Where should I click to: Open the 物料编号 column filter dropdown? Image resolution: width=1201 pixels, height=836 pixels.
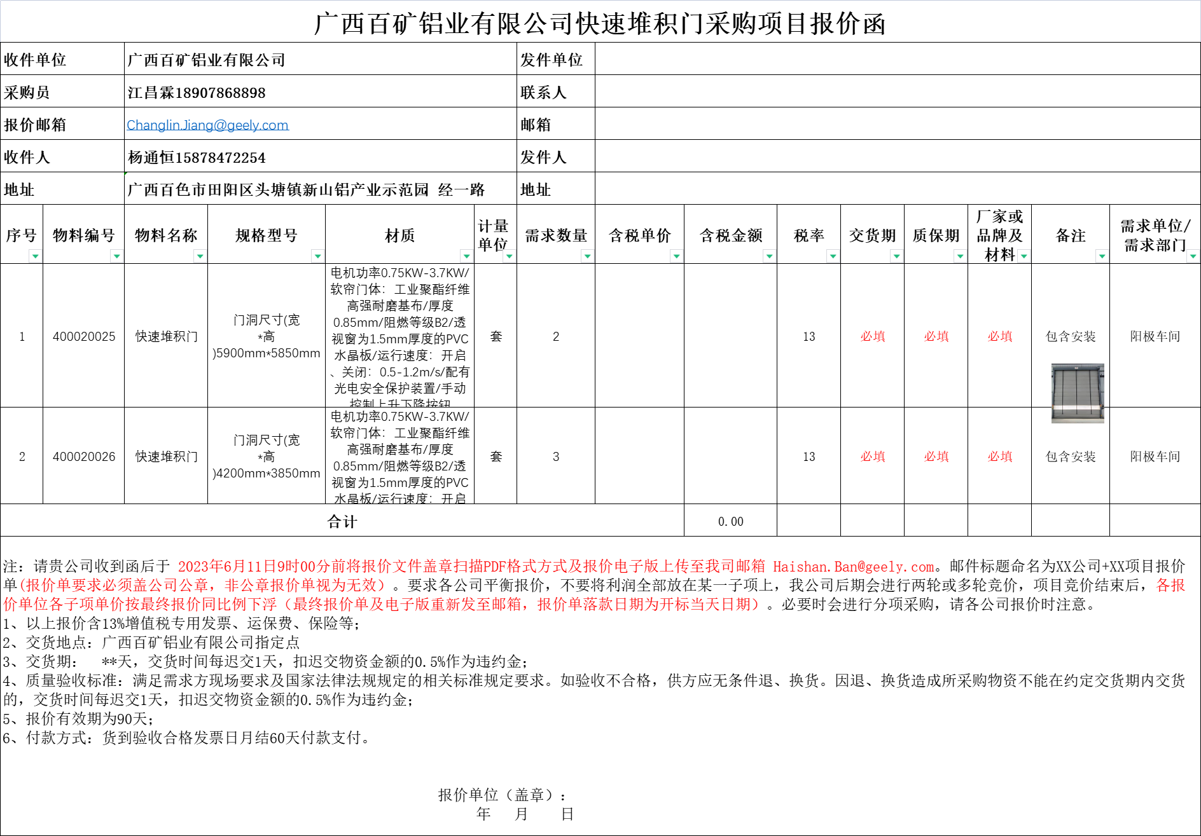click(116, 256)
